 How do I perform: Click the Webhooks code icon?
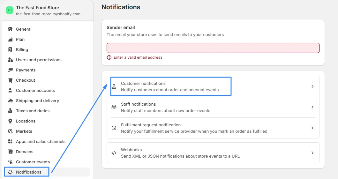tap(114, 153)
